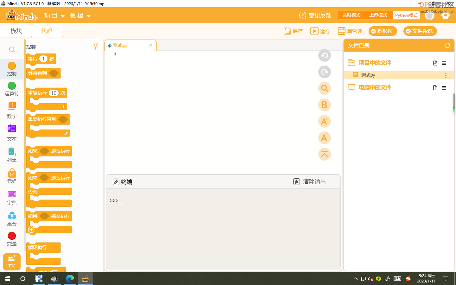
Task: Add new file in 项目中的文件
Action: coord(435,63)
